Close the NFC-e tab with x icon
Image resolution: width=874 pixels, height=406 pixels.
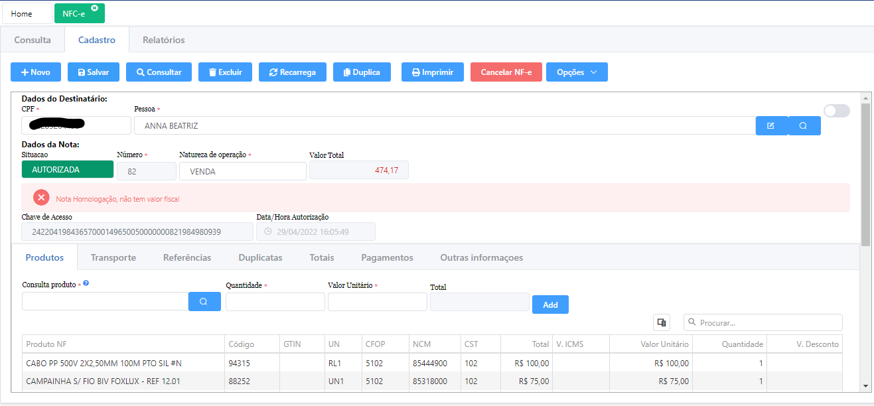(94, 8)
